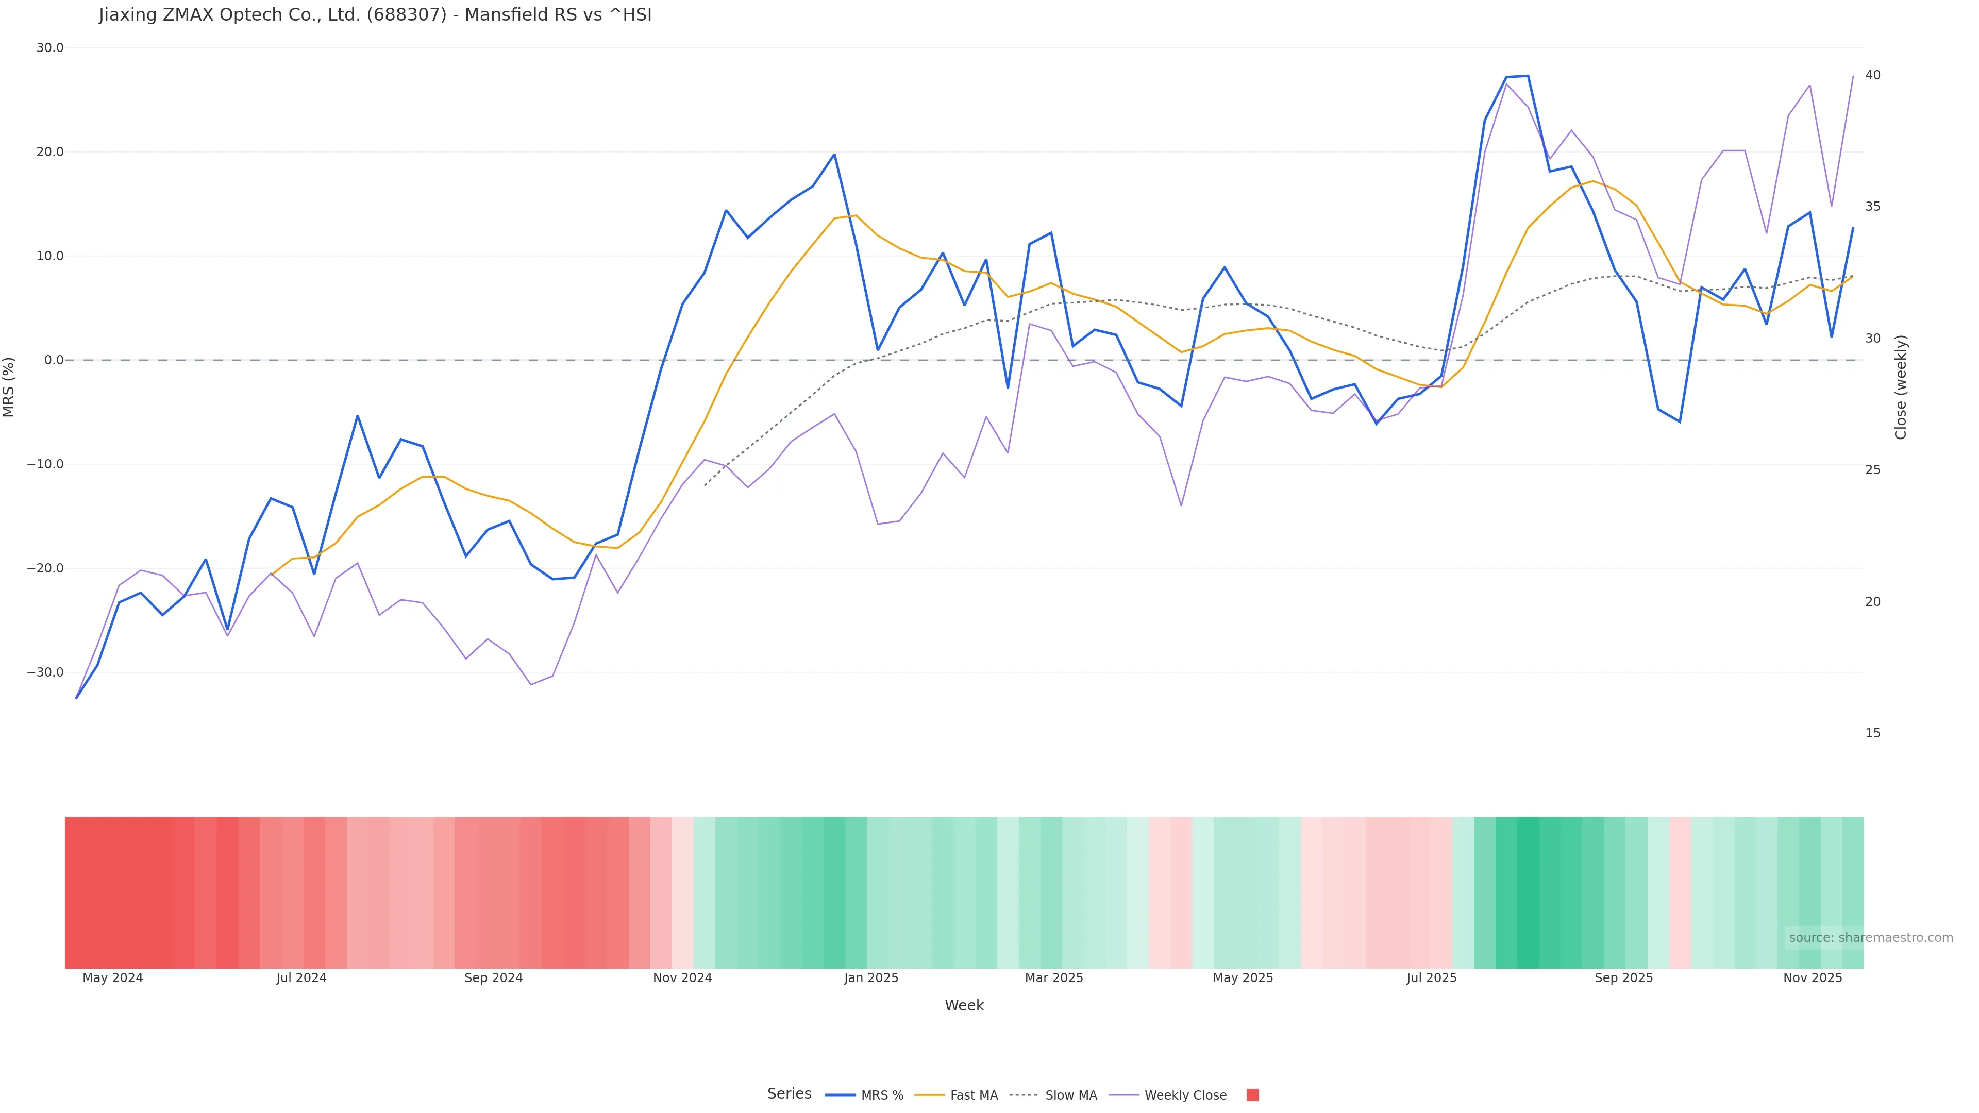Click the 30.0 tick on MRS axis

50,47
